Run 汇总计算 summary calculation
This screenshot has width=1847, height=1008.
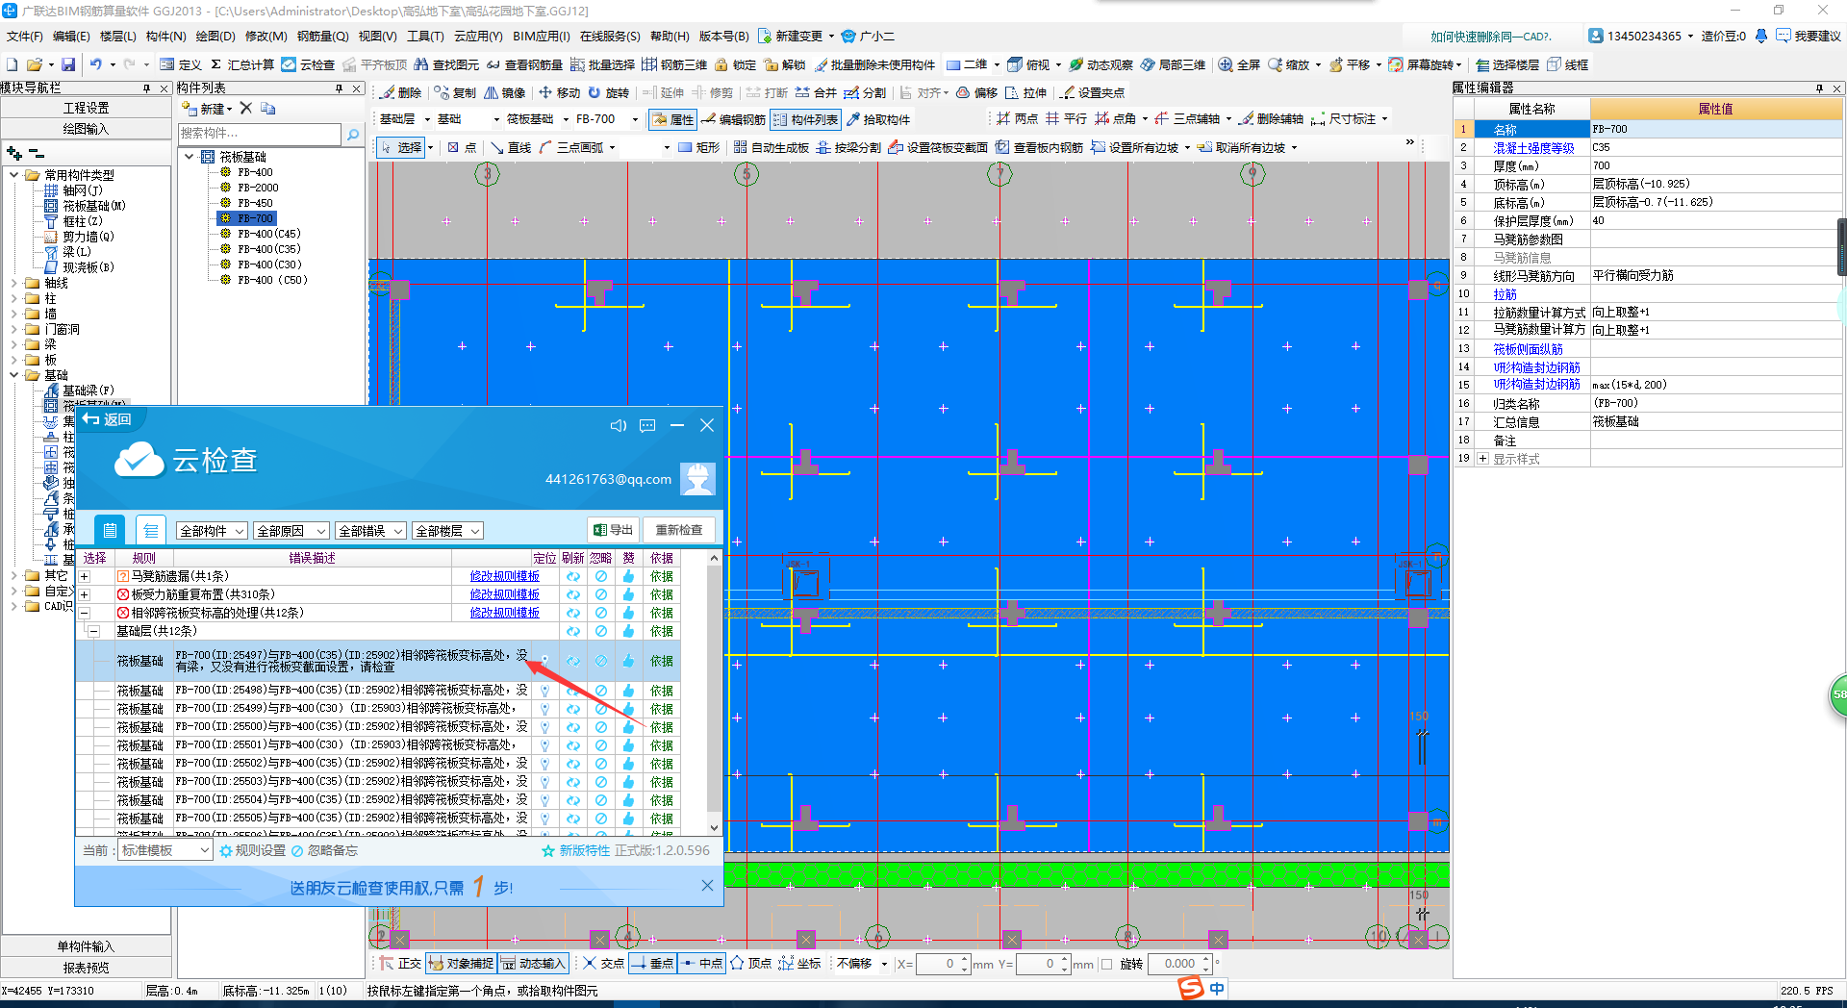click(x=242, y=64)
